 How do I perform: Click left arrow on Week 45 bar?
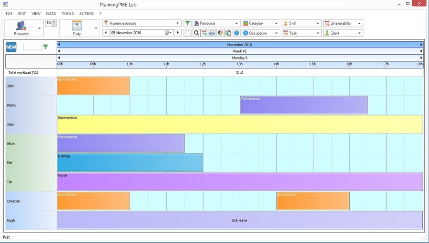point(59,51)
